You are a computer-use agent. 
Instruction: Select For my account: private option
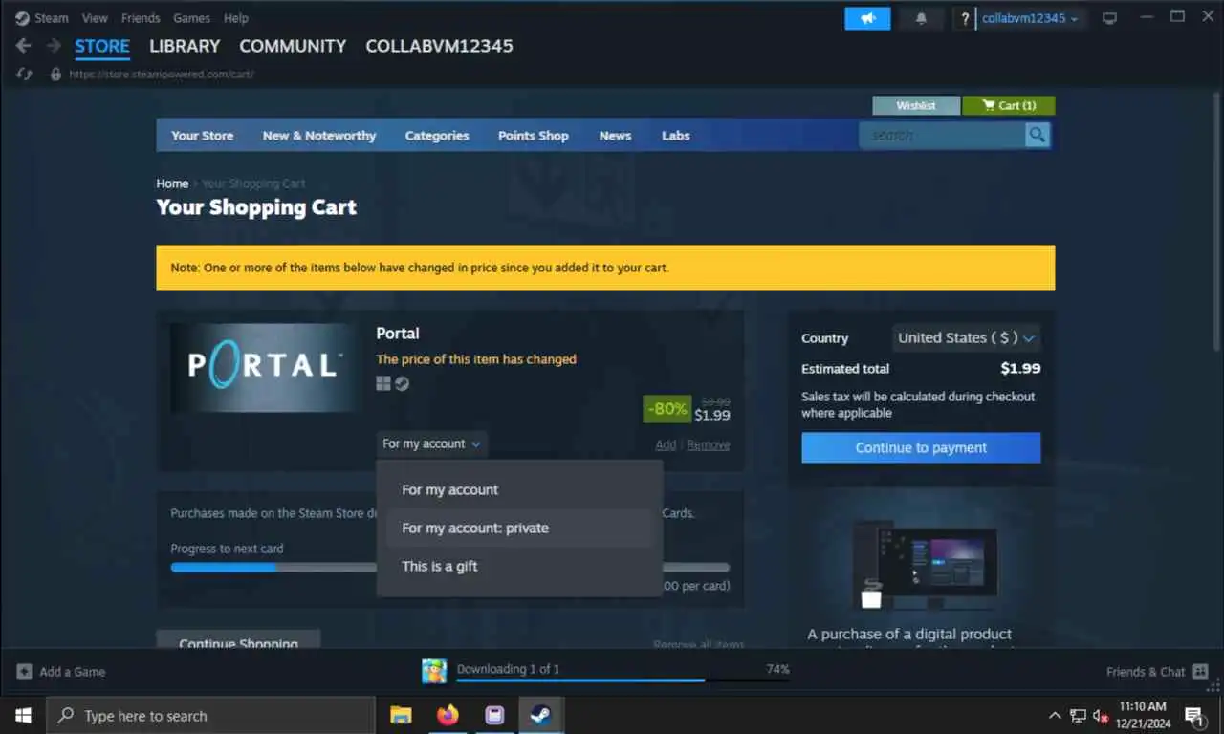coord(519,528)
